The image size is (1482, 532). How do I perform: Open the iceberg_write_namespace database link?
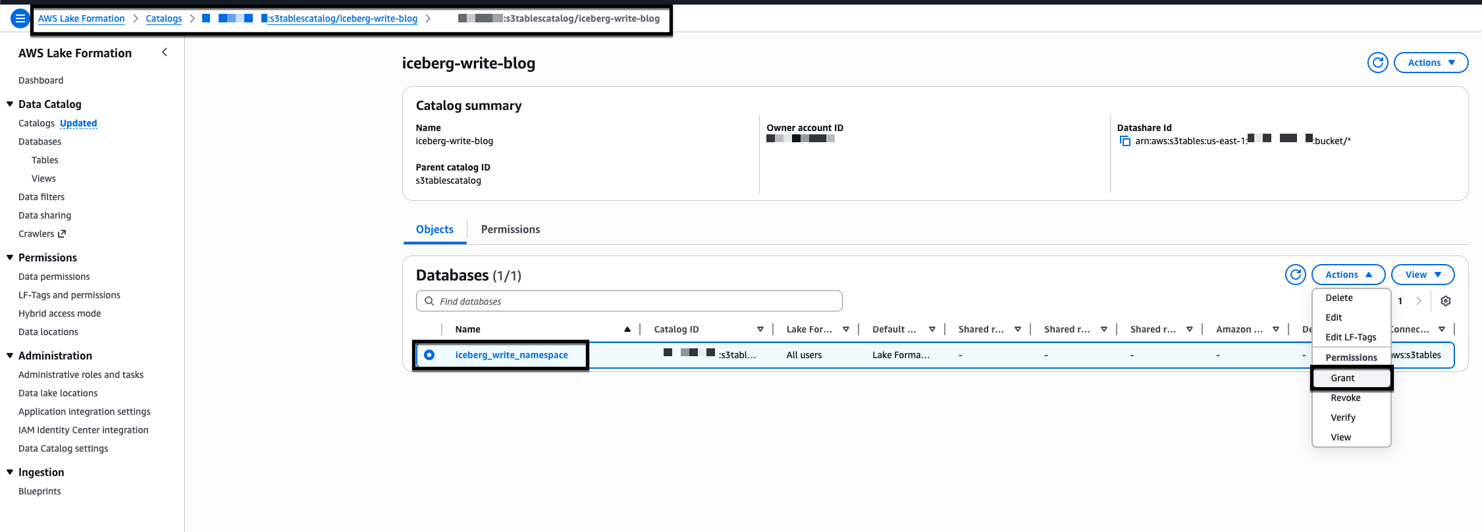(x=511, y=355)
